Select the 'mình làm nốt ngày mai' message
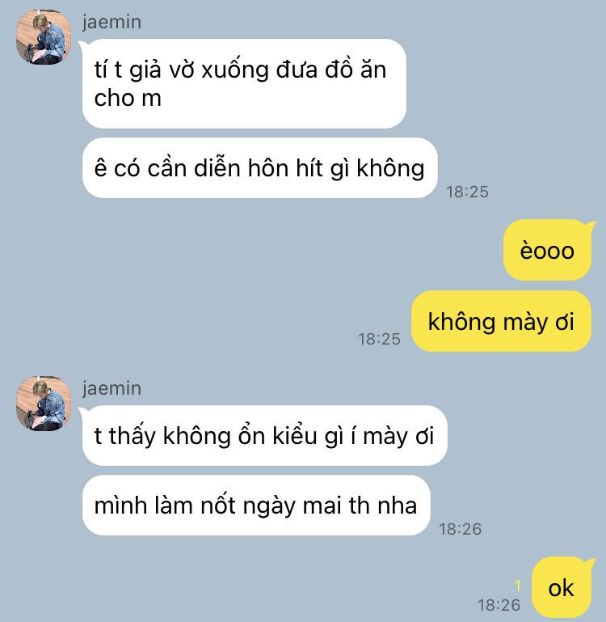The height and width of the screenshot is (622, 606). click(x=256, y=505)
